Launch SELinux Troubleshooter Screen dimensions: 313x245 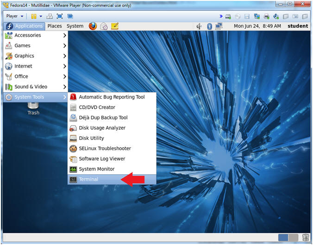[x=112, y=149]
